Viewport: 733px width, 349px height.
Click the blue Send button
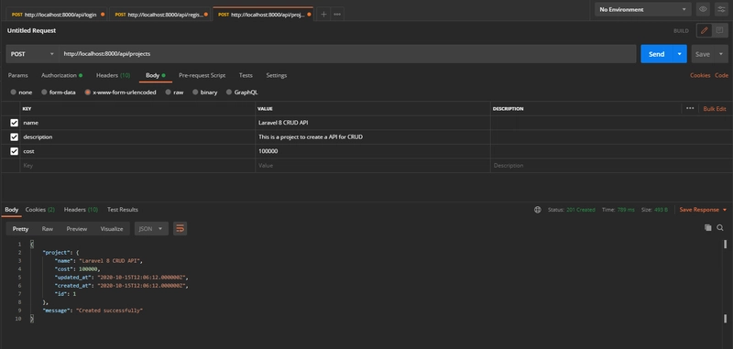(656, 54)
